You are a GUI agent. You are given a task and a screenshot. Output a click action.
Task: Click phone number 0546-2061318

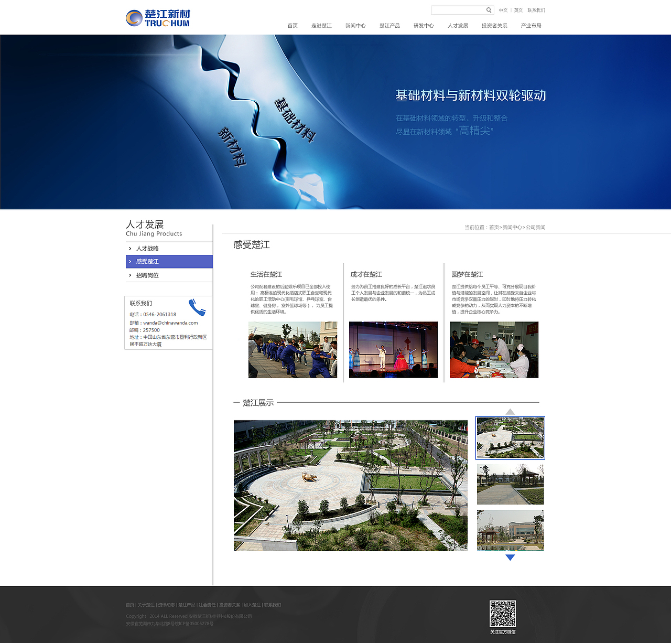coord(159,314)
